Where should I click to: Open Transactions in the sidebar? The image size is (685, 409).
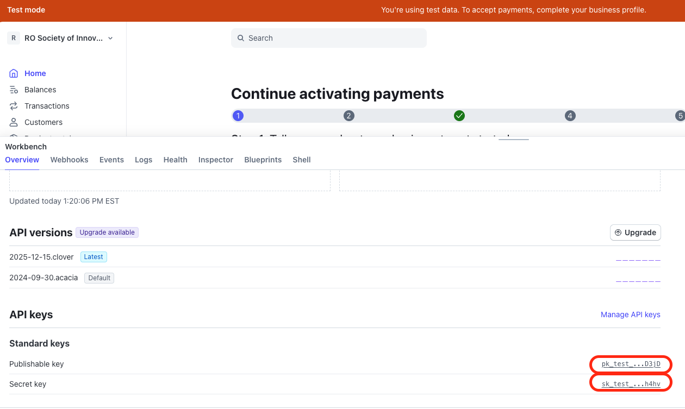point(47,106)
